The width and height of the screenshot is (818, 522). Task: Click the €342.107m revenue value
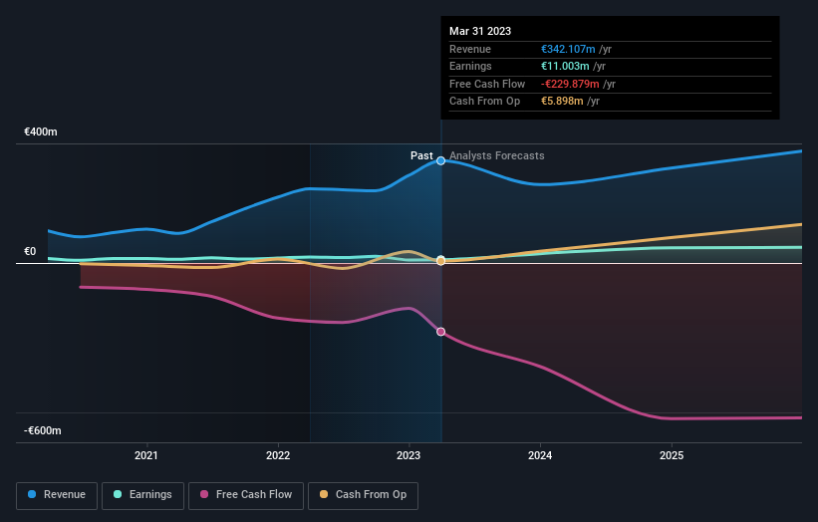pyautogui.click(x=568, y=49)
